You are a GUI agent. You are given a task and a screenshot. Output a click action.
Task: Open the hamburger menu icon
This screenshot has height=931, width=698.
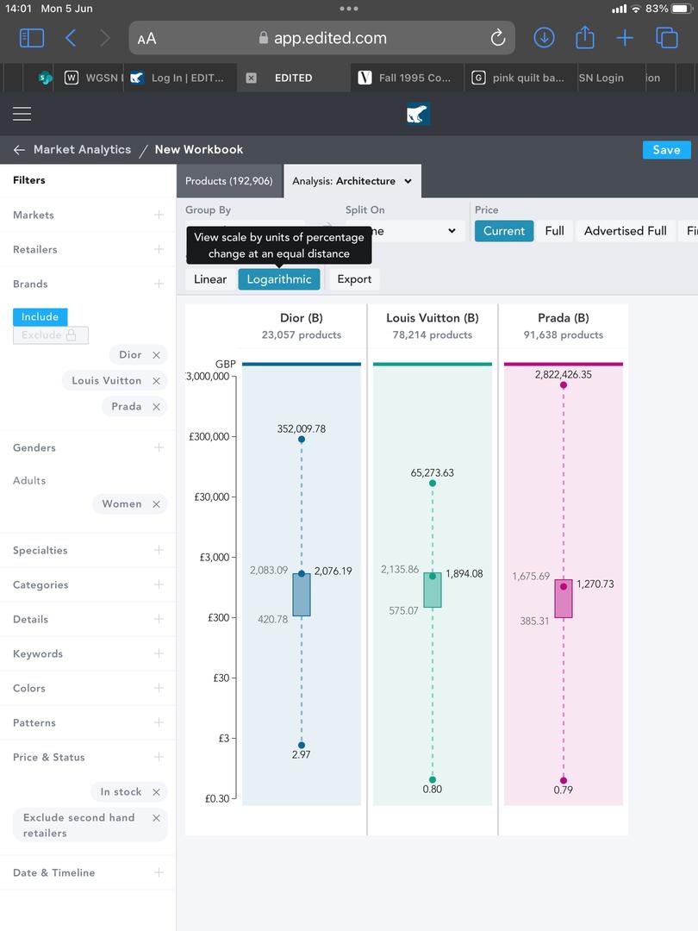[22, 114]
